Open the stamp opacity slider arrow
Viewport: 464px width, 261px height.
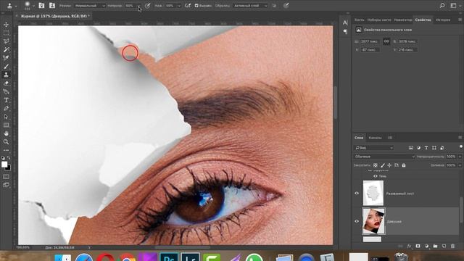coord(139,6)
